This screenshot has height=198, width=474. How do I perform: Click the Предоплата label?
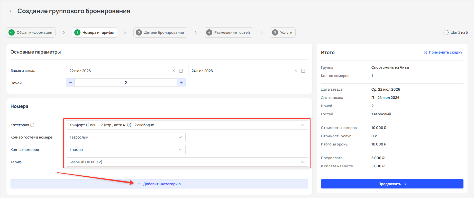[332, 158]
